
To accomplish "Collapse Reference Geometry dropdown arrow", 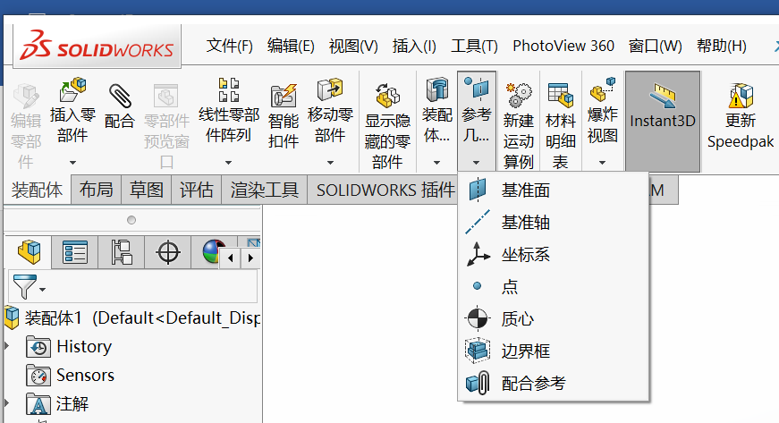I will click(477, 163).
